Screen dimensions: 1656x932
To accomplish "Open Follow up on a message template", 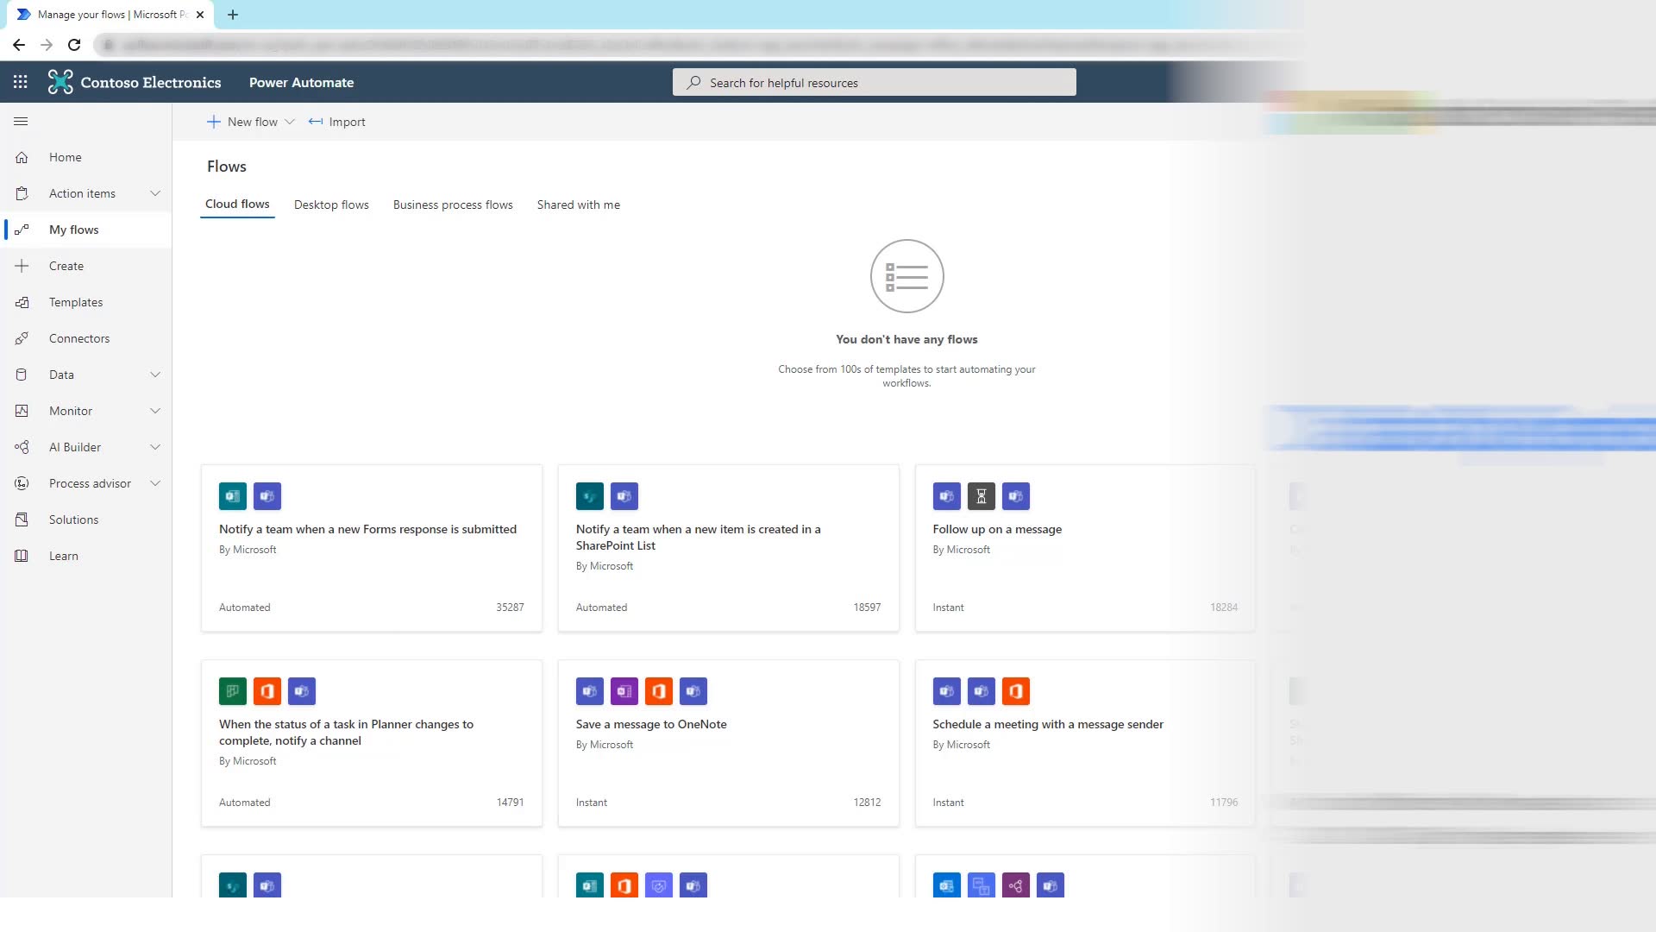I will pos(1085,548).
